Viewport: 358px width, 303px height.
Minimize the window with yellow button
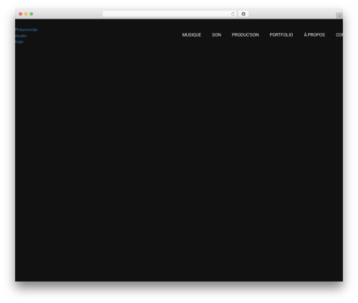click(x=26, y=14)
